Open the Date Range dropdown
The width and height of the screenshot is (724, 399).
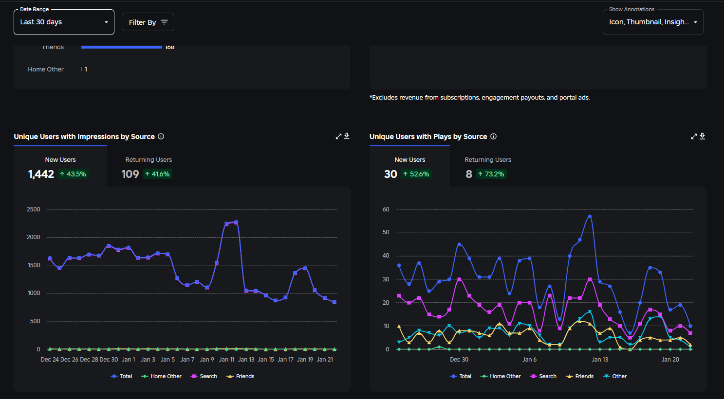pyautogui.click(x=64, y=22)
